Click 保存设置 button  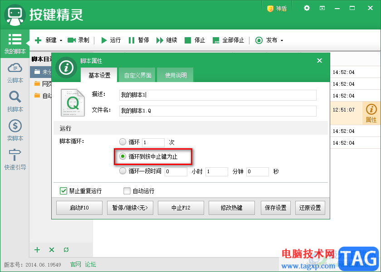276,208
